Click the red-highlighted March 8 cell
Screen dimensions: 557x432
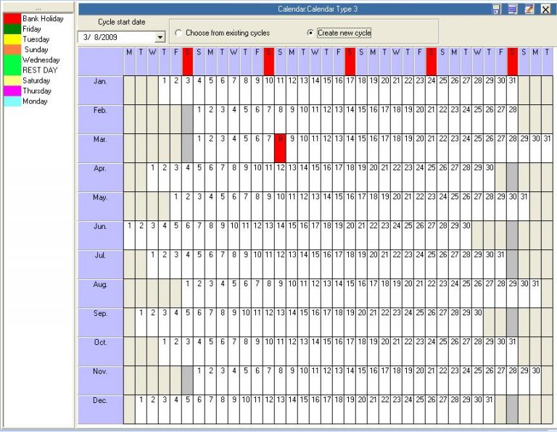pyautogui.click(x=280, y=149)
